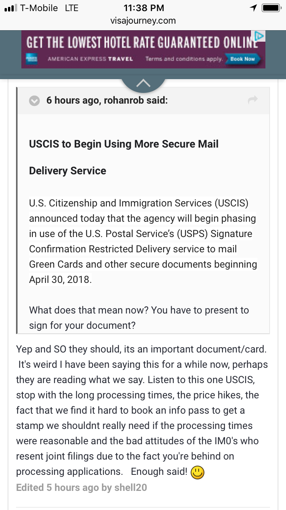The image size is (286, 510).
Task: Open the quoted post via the curved arrow icon
Action: tap(253, 100)
